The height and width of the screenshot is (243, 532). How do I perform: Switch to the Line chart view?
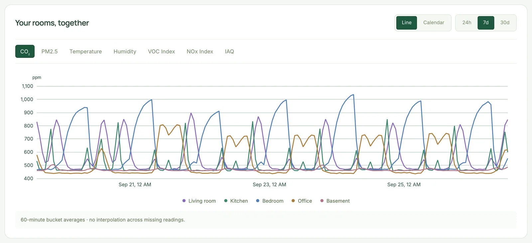[406, 23]
